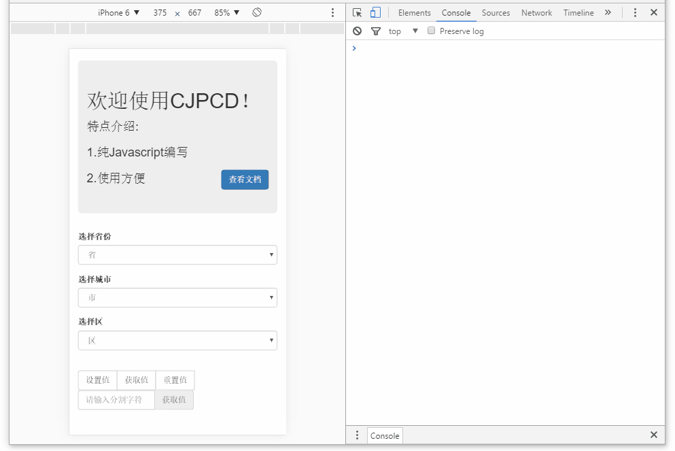Switch to the Network tab
Image resolution: width=675 pixels, height=451 pixels.
[536, 13]
